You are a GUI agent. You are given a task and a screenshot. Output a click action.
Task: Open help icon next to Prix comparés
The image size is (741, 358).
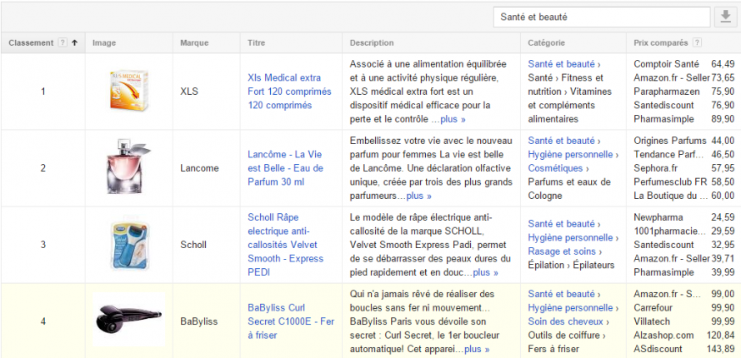[697, 42]
